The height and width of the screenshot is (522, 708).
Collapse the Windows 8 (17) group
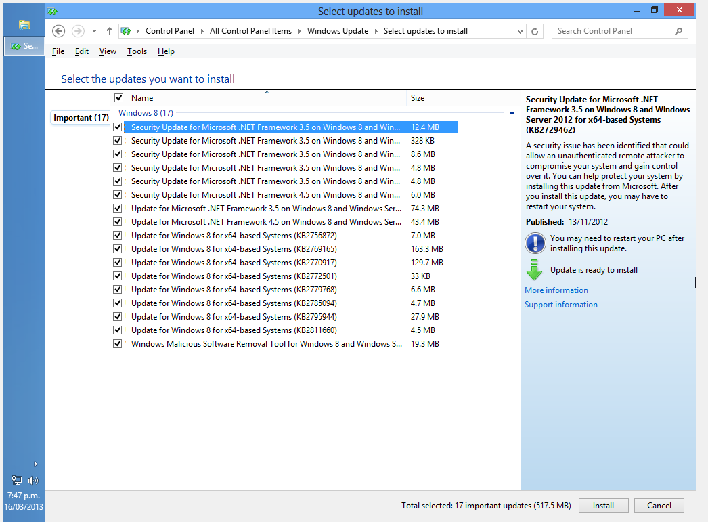coord(512,113)
